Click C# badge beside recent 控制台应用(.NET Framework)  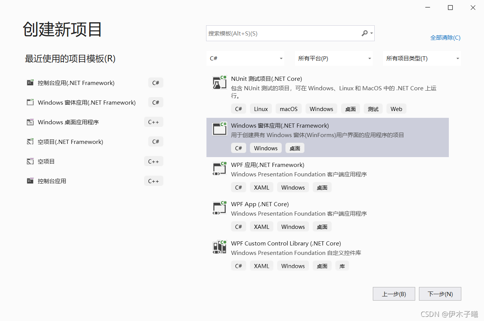coord(156,83)
